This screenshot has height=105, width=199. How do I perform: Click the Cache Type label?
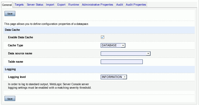(16, 45)
